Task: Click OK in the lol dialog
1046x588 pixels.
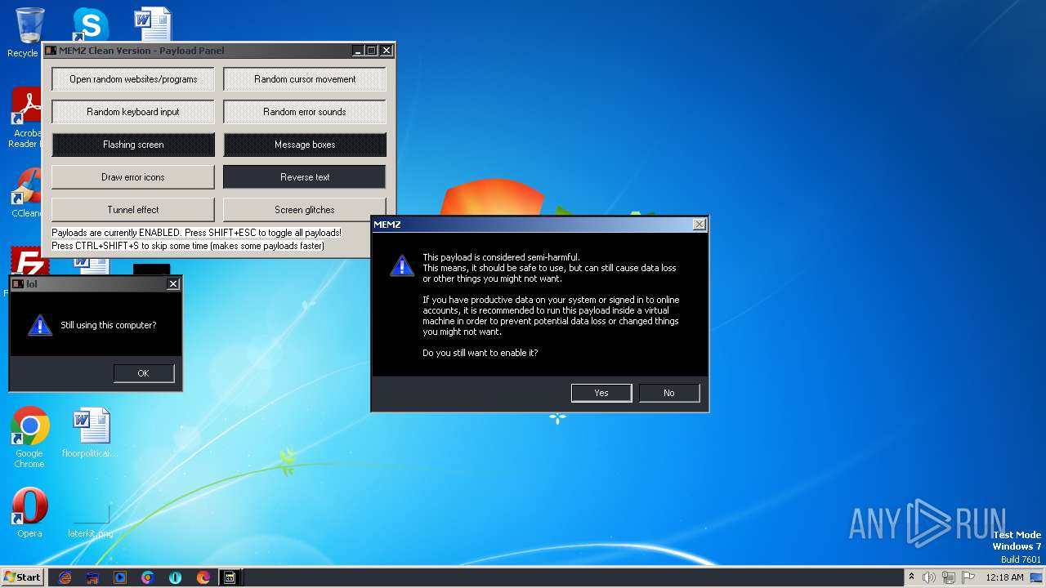Action: [x=144, y=373]
